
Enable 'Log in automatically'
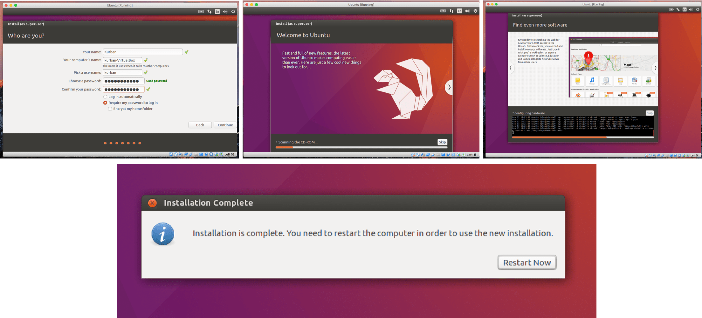[105, 97]
